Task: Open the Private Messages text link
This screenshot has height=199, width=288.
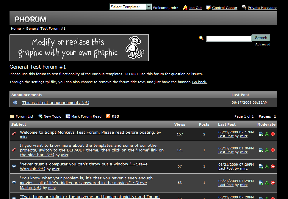Action: pos(262,8)
